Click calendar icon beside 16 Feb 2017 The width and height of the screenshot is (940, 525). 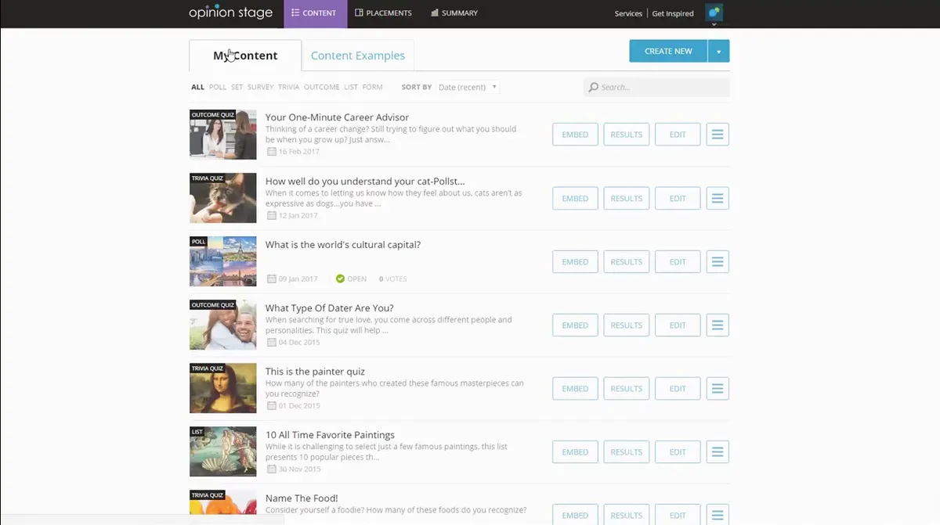point(272,152)
